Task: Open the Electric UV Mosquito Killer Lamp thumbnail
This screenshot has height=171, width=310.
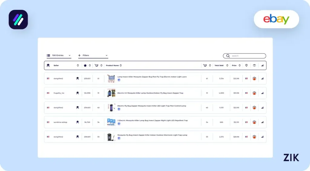Action: 111,93
